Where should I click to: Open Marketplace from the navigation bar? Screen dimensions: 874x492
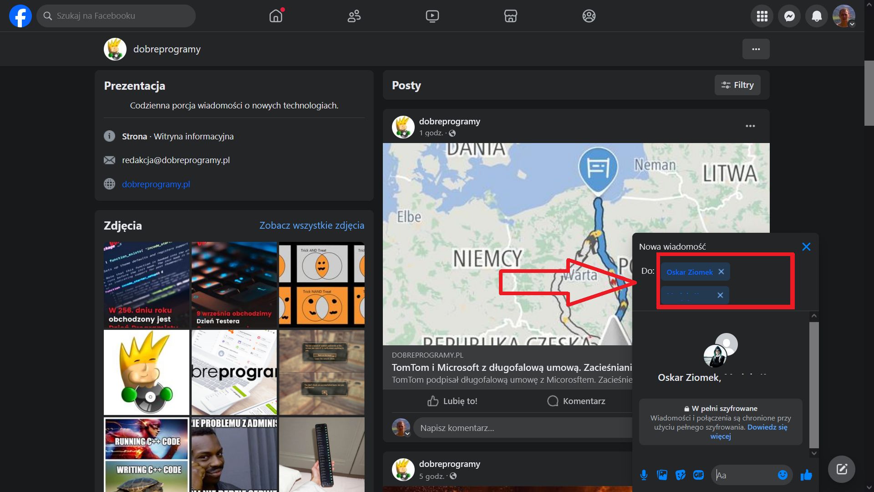pos(511,15)
